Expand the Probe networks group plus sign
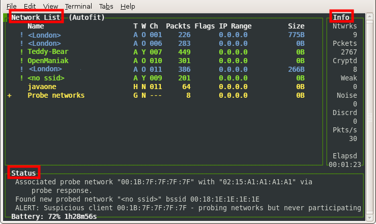The width and height of the screenshot is (376, 224). [9, 95]
